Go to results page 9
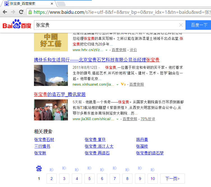Image resolution: width=211 pixels, height=187 pixels. tap(140, 179)
